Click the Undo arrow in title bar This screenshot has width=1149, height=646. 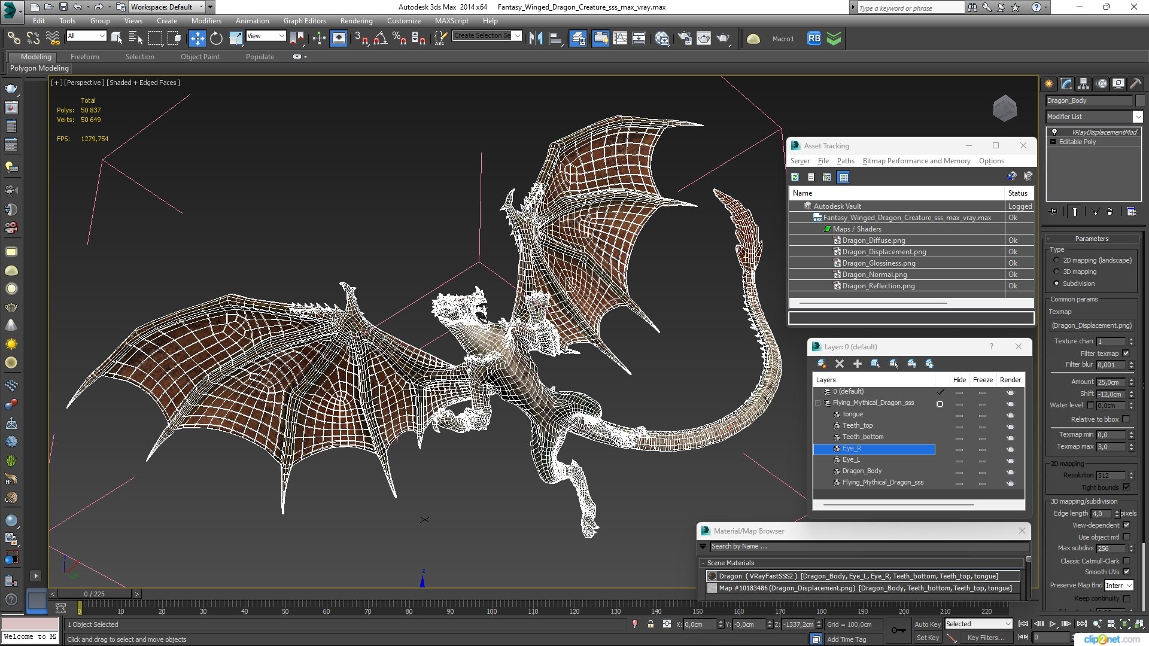pyautogui.click(x=78, y=7)
